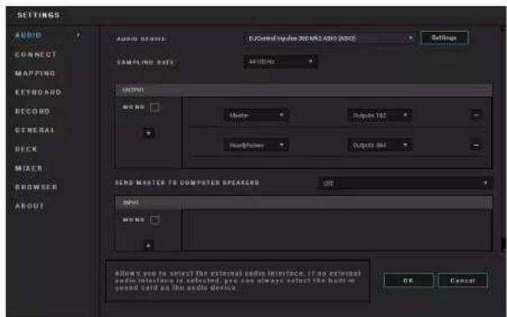The width and height of the screenshot is (507, 317).
Task: Click the audio device Settings button
Action: coord(444,38)
